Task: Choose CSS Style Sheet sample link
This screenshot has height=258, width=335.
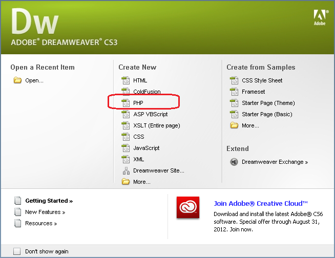Action: tap(262, 80)
